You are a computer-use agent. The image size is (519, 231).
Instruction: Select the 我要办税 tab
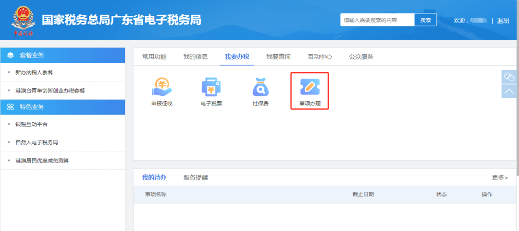(237, 57)
